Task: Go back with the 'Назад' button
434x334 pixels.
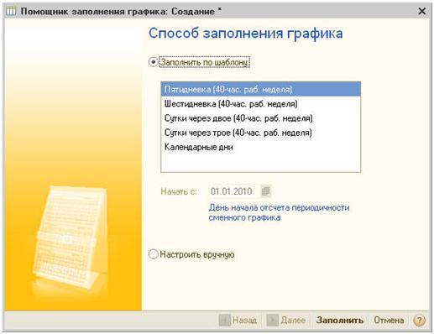Action: [x=238, y=321]
